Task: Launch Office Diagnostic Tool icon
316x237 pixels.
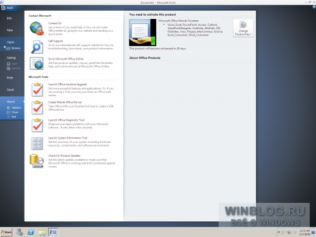Action: [37, 125]
